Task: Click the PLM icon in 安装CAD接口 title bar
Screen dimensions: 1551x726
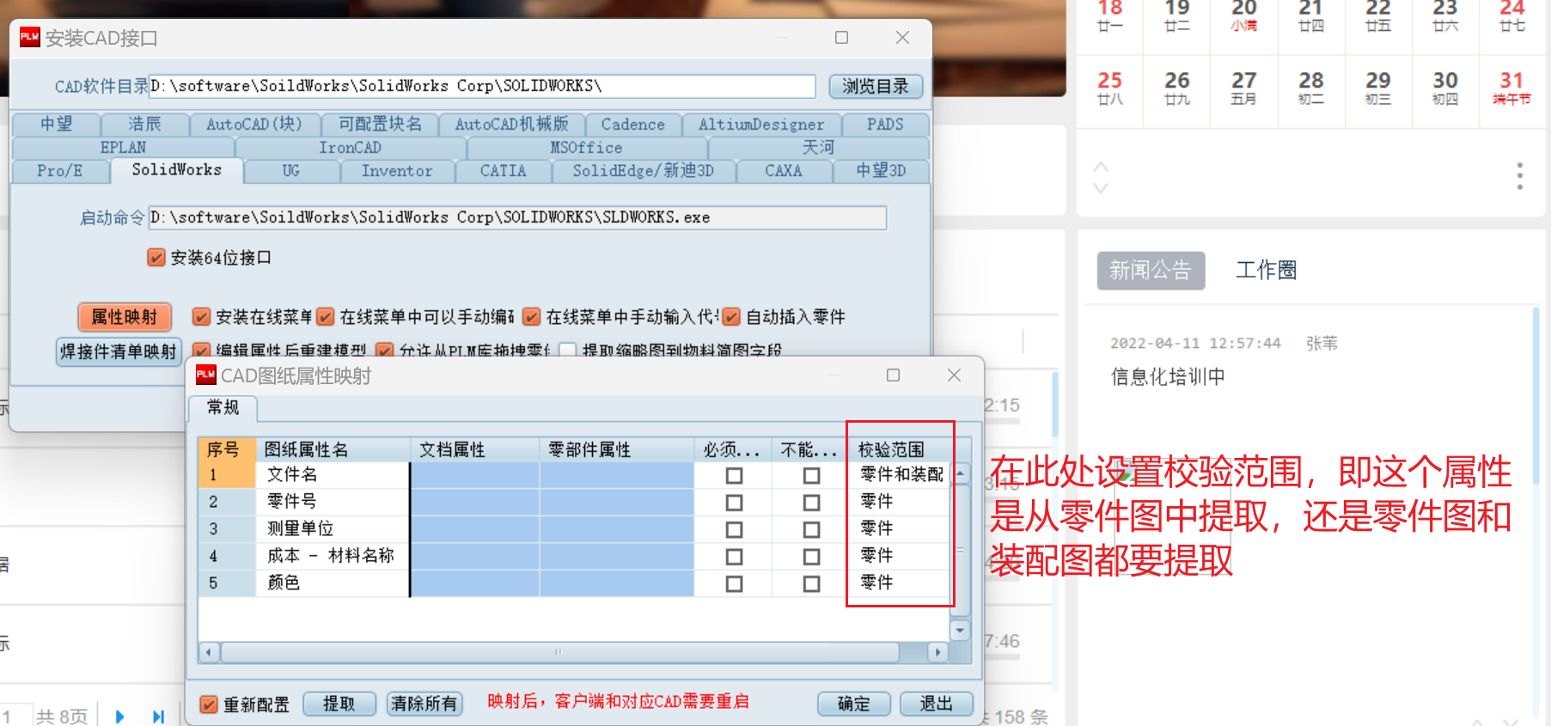Action: click(30, 37)
